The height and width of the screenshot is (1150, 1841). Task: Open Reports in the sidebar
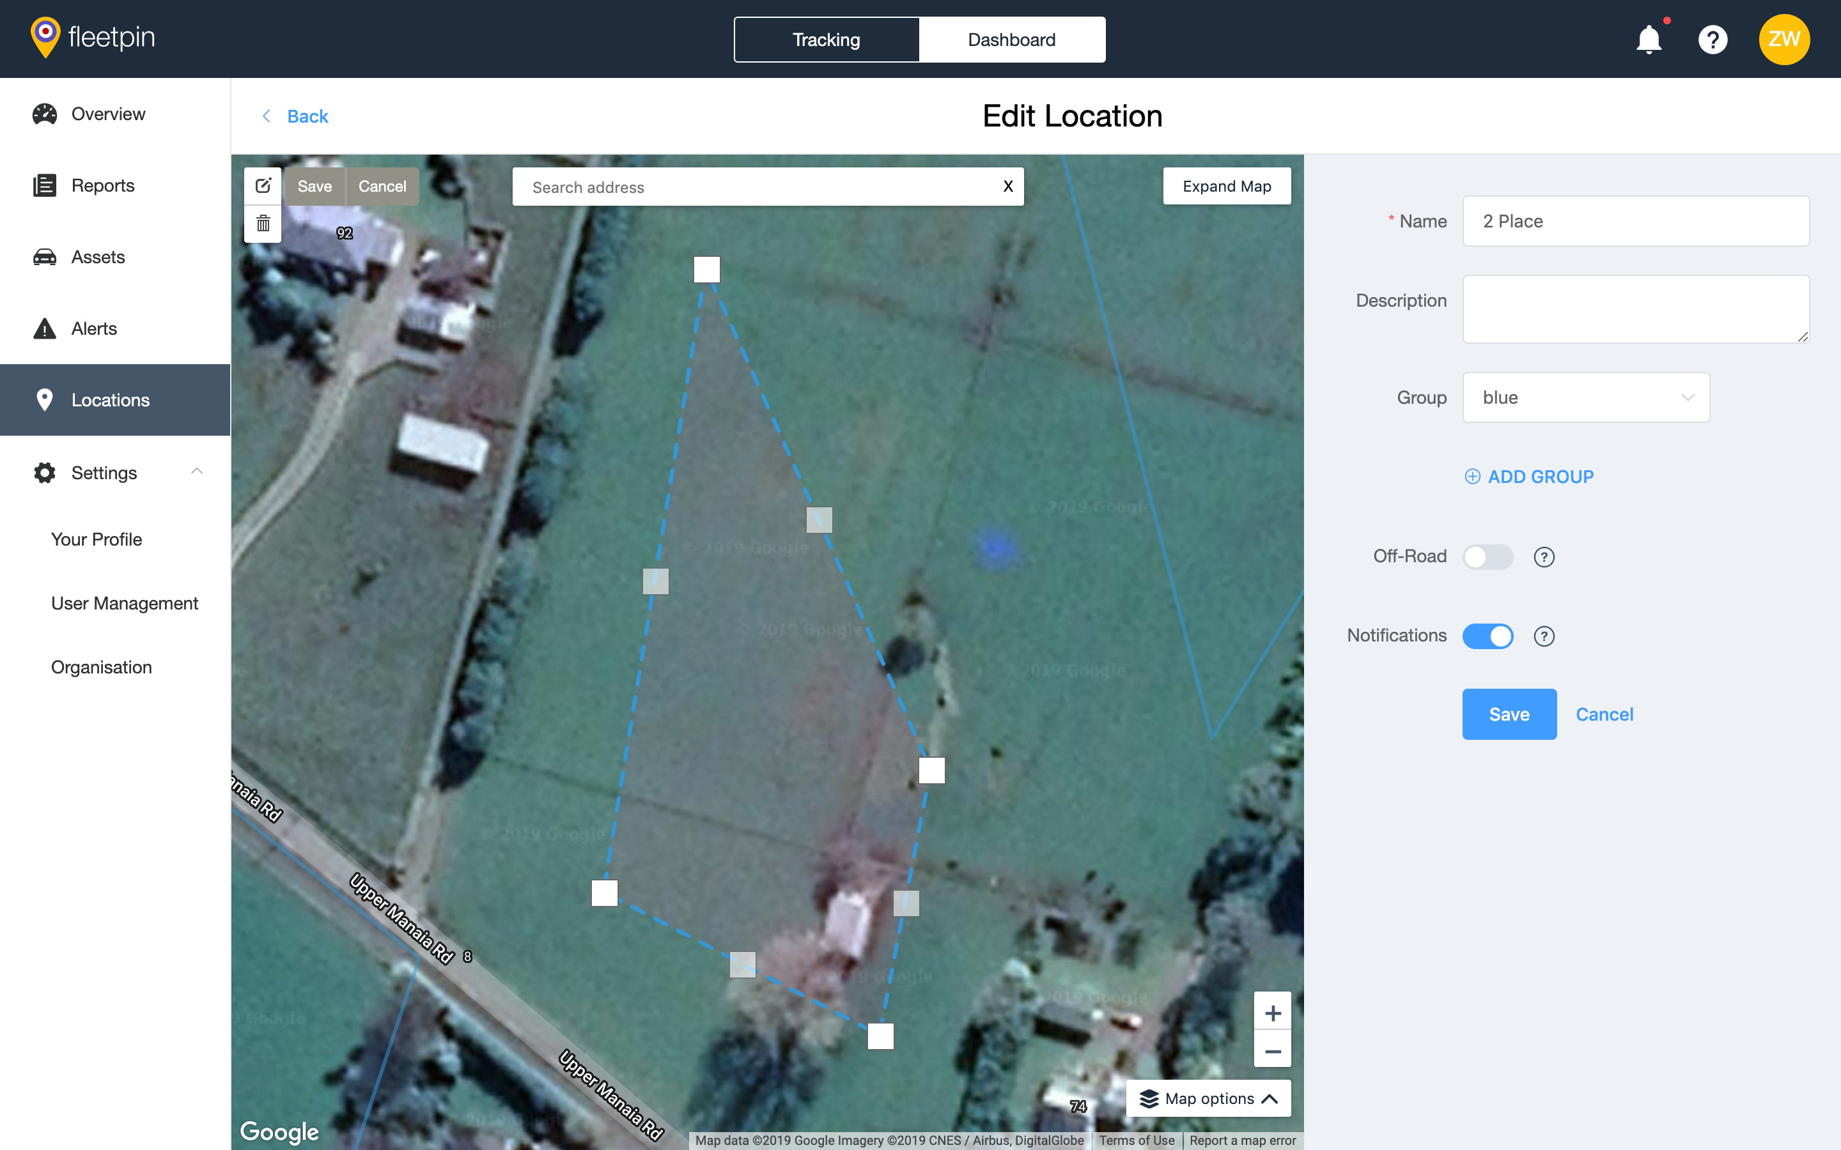click(115, 185)
